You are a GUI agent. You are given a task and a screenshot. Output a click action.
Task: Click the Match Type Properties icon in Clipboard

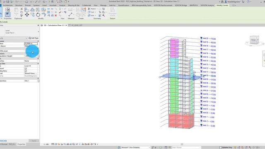tap(22, 15)
